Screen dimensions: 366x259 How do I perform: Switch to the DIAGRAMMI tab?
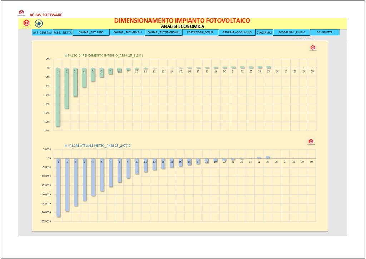click(264, 33)
